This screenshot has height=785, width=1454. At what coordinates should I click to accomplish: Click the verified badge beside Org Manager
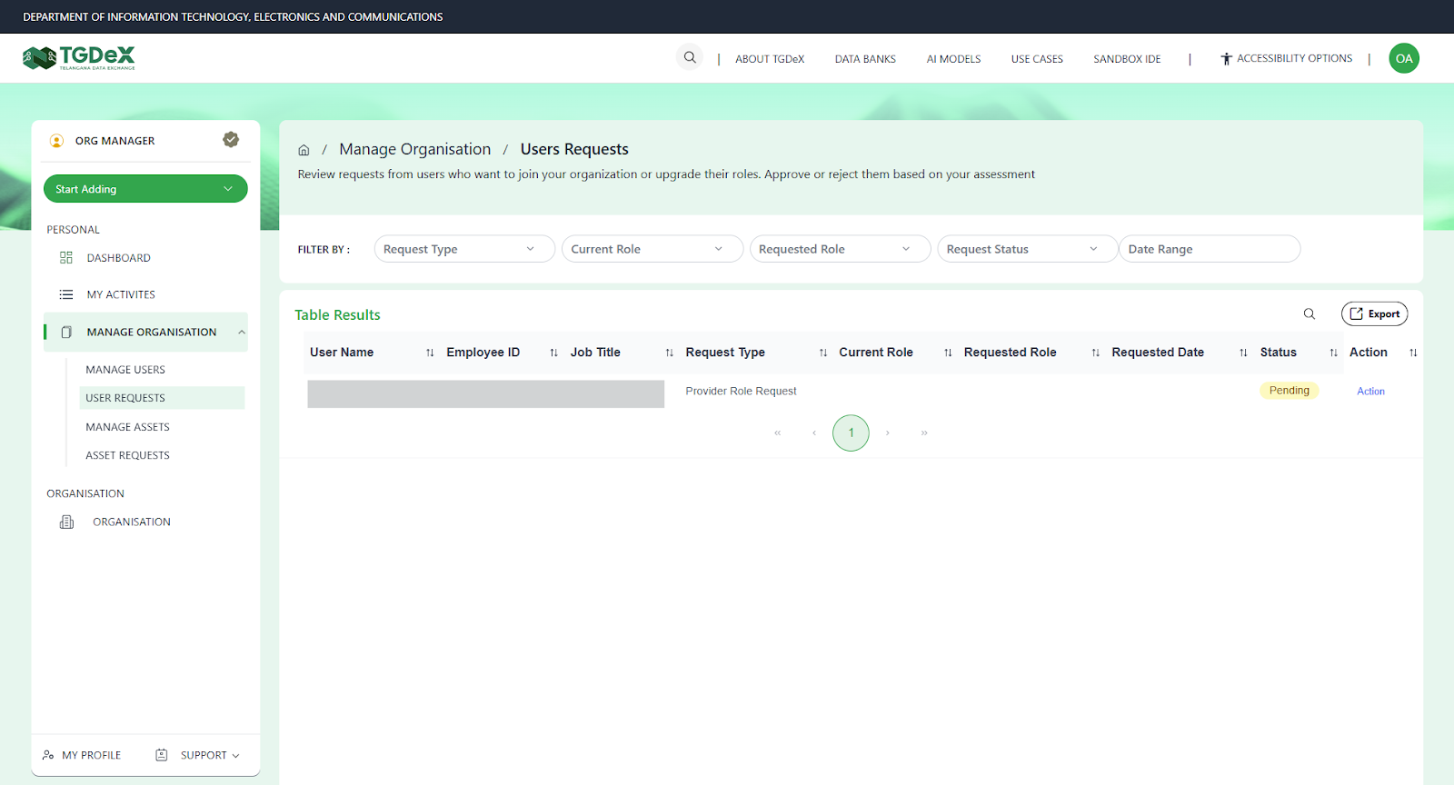[231, 140]
